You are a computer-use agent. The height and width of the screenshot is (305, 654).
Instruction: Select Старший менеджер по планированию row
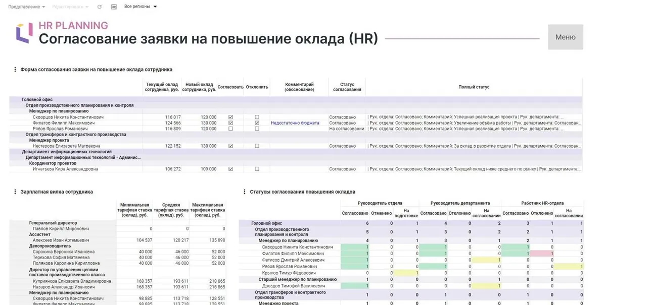[x=411, y=279]
